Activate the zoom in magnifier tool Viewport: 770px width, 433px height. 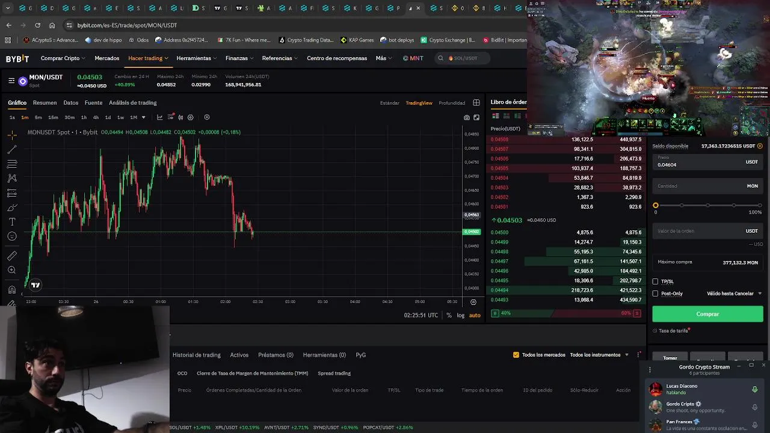point(12,270)
